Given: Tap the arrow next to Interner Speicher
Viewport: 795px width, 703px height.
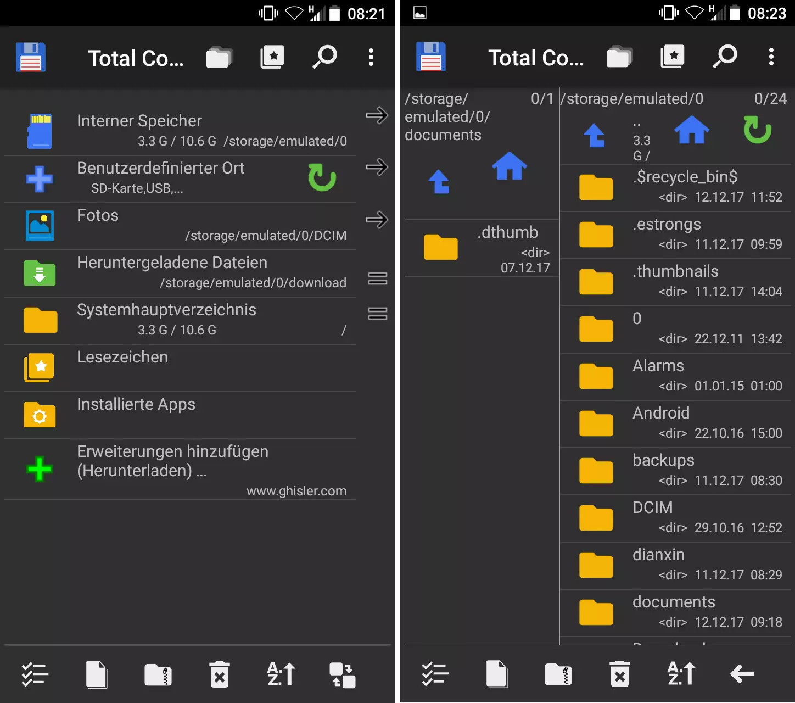Looking at the screenshot, I should [377, 115].
